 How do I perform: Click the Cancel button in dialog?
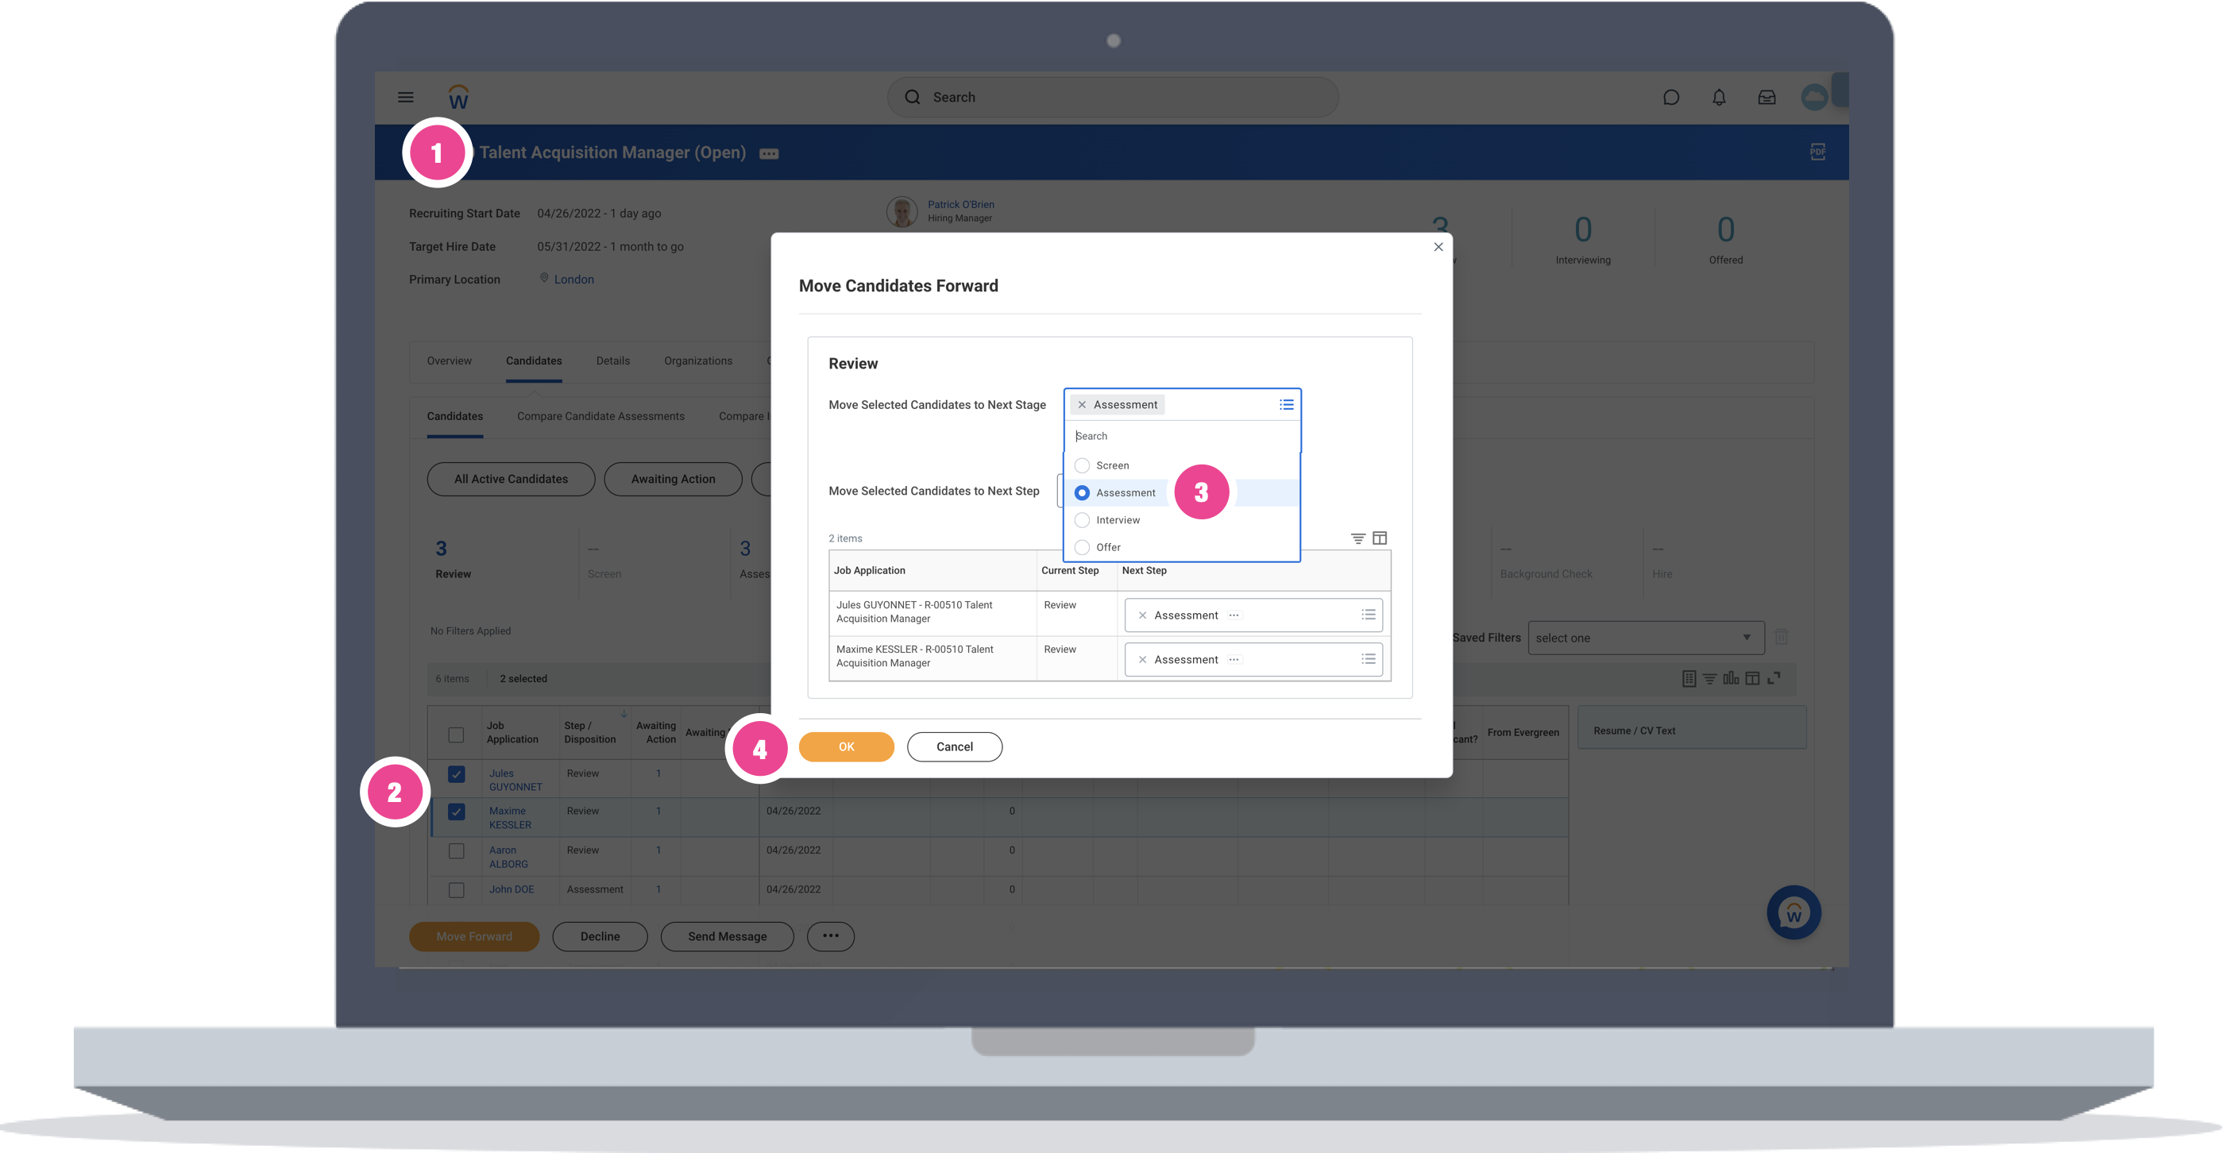tap(954, 746)
